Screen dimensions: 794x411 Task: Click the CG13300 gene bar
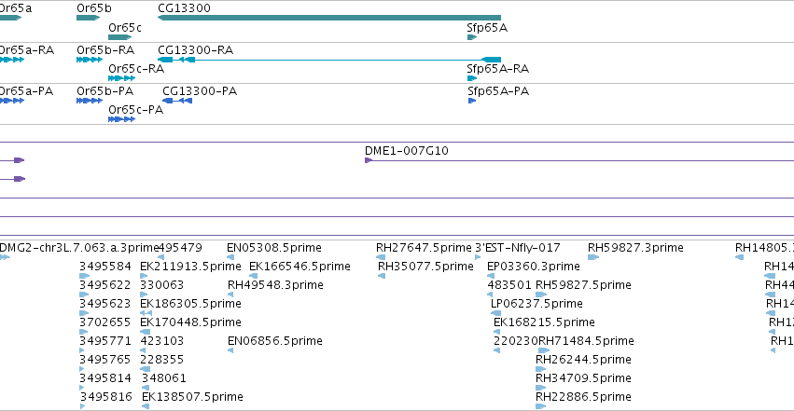pyautogui.click(x=329, y=18)
